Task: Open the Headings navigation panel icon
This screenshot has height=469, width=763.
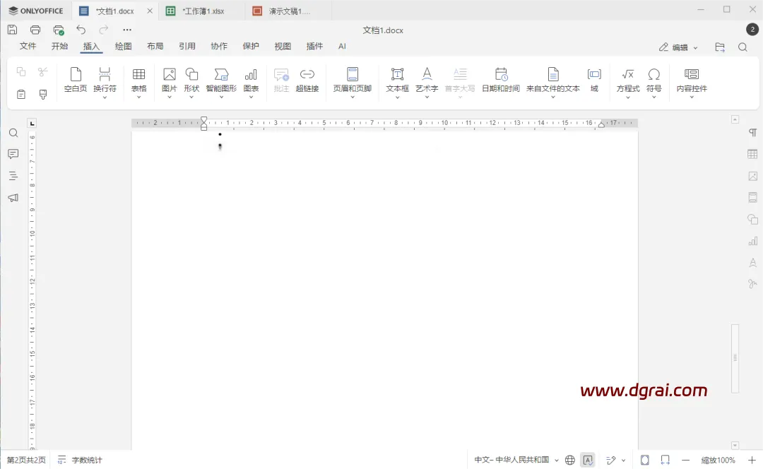Action: [x=13, y=176]
